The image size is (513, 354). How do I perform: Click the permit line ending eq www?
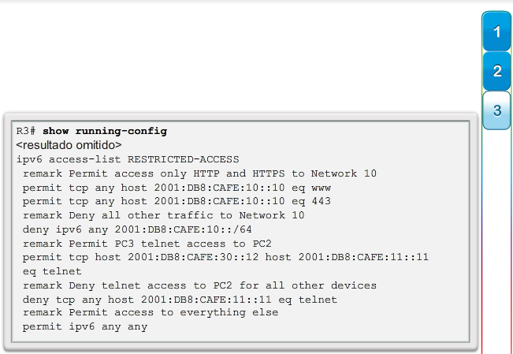click(x=177, y=188)
